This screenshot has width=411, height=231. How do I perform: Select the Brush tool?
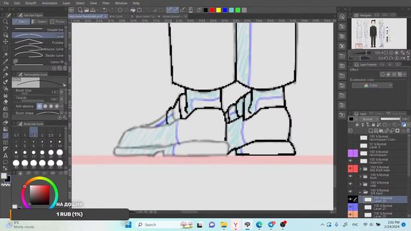(5, 82)
